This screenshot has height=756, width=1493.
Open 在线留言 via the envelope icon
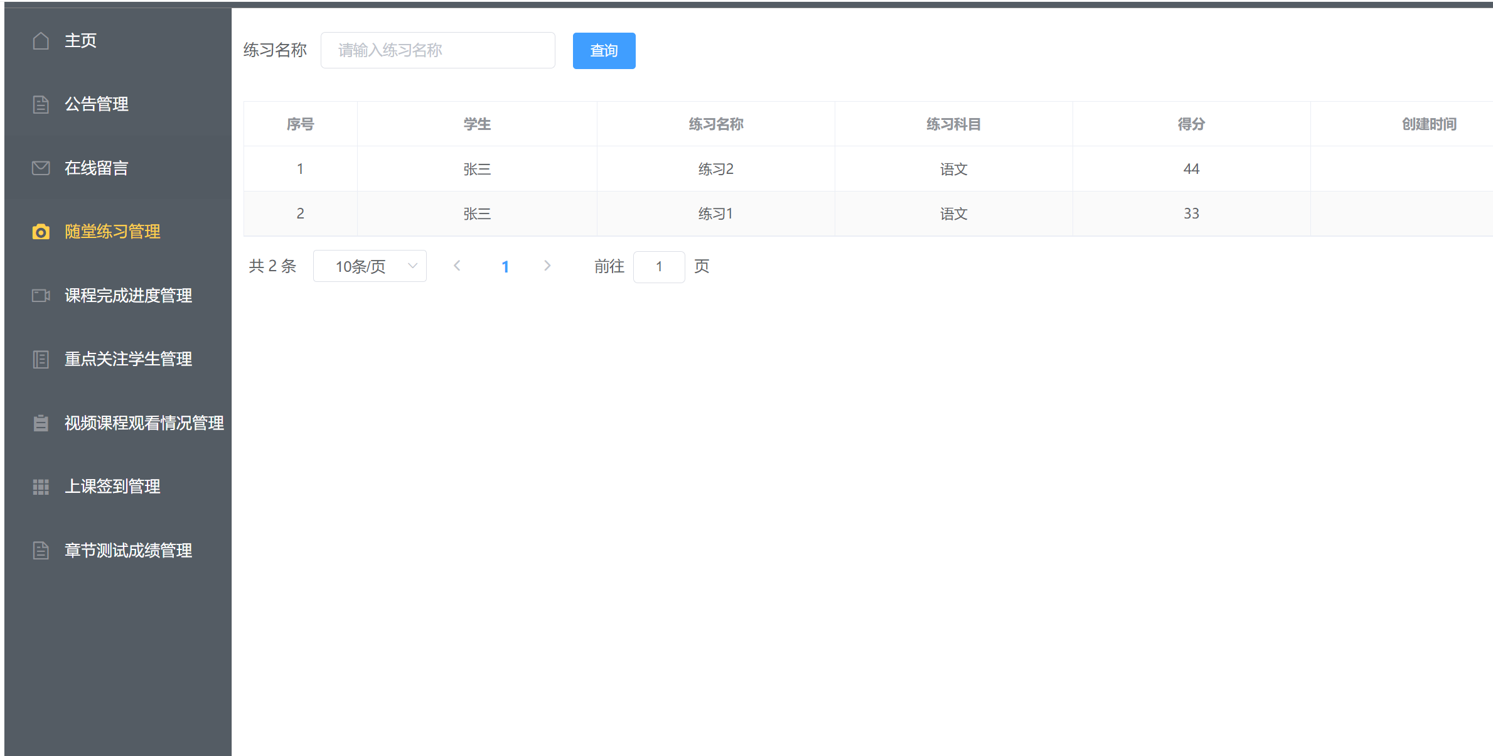point(41,168)
